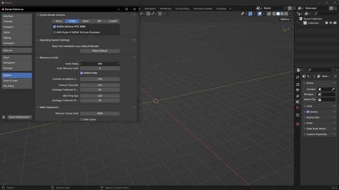Expand the Custom Properties panel
The width and height of the screenshot is (339, 190).
(x=305, y=135)
